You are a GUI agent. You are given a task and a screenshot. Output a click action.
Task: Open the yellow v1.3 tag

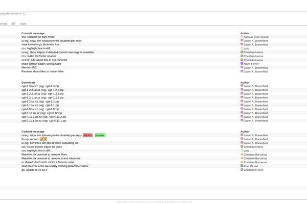click(x=43, y=139)
